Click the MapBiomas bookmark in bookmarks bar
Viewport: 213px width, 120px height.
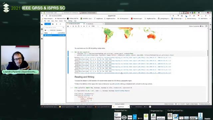[99, 19]
